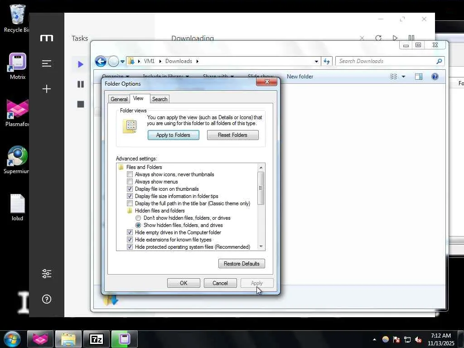Image resolution: width=464 pixels, height=348 pixels.
Task: Uncheck Display file icon on thumbnails
Action: click(130, 189)
